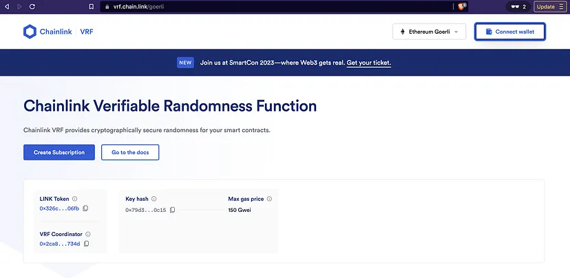Viewport: 570px width, 278px height.
Task: Open the browser Update menu
Action: click(549, 6)
